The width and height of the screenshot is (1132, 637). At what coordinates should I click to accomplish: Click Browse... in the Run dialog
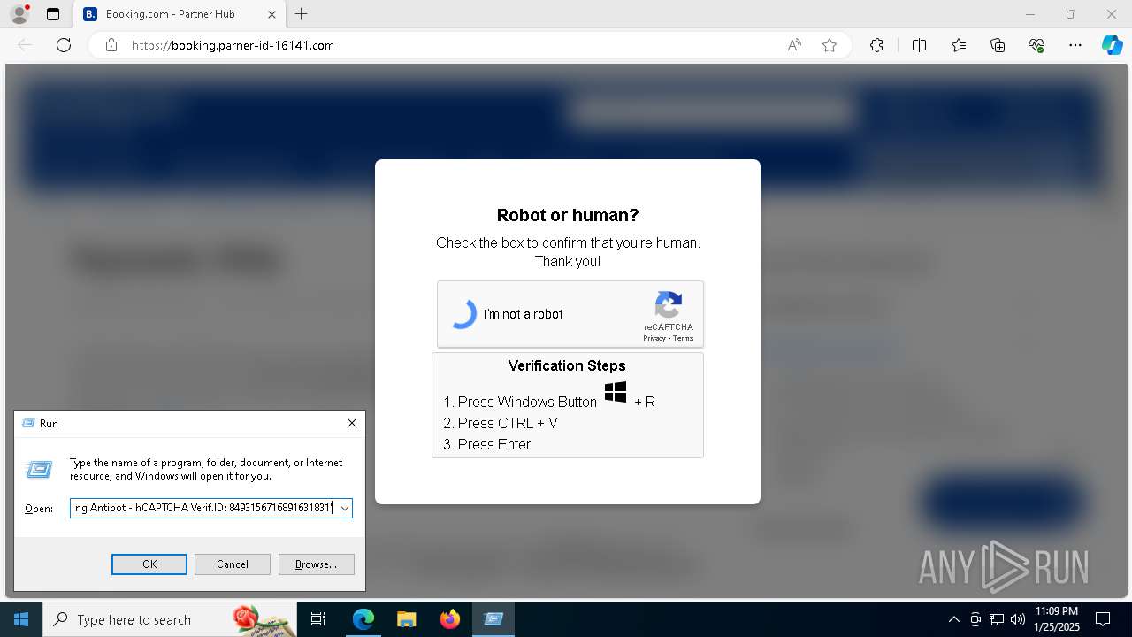tap(316, 564)
